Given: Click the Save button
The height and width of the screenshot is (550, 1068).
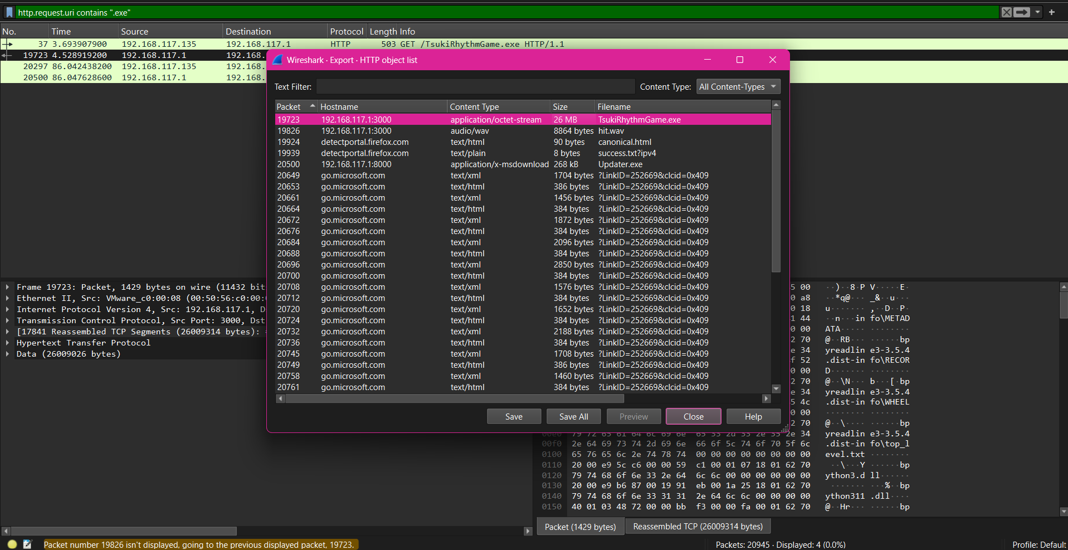Looking at the screenshot, I should click(x=514, y=416).
